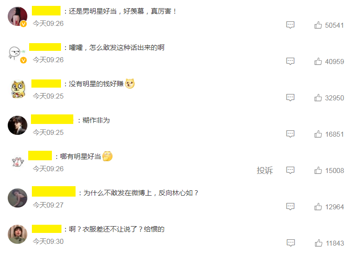Like the comment with 50541 likes
This screenshot has height=257, width=356.
318,25
